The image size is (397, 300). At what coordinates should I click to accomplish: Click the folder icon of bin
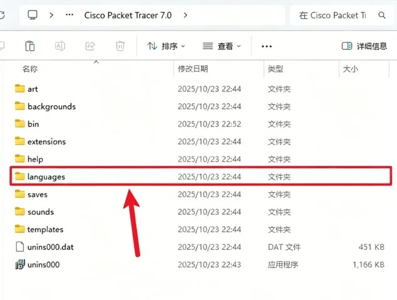[20, 123]
